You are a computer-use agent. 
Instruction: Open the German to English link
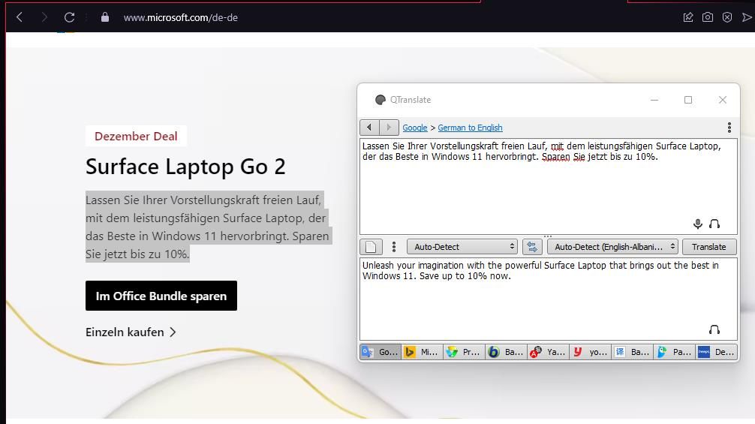470,128
